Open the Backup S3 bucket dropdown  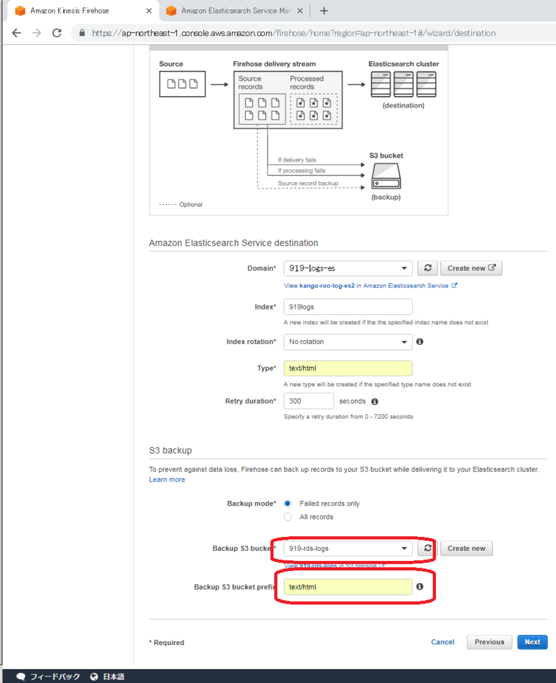click(x=348, y=548)
